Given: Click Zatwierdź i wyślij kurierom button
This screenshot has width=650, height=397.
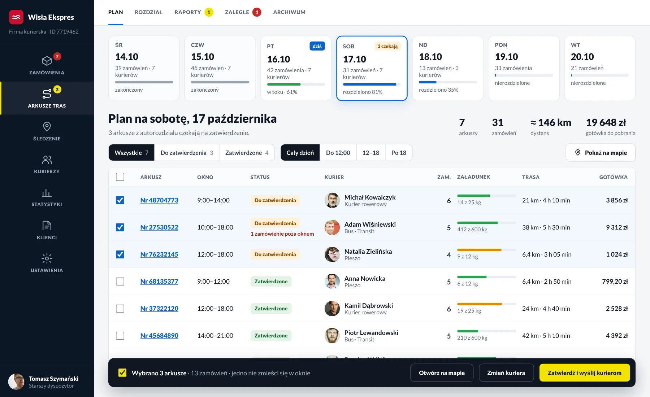Looking at the screenshot, I should pyautogui.click(x=584, y=373).
